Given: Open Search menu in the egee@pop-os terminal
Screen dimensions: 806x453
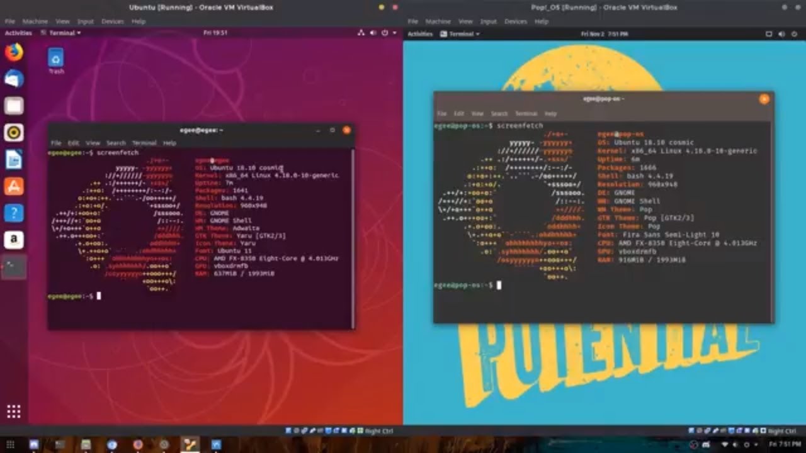Looking at the screenshot, I should point(499,114).
